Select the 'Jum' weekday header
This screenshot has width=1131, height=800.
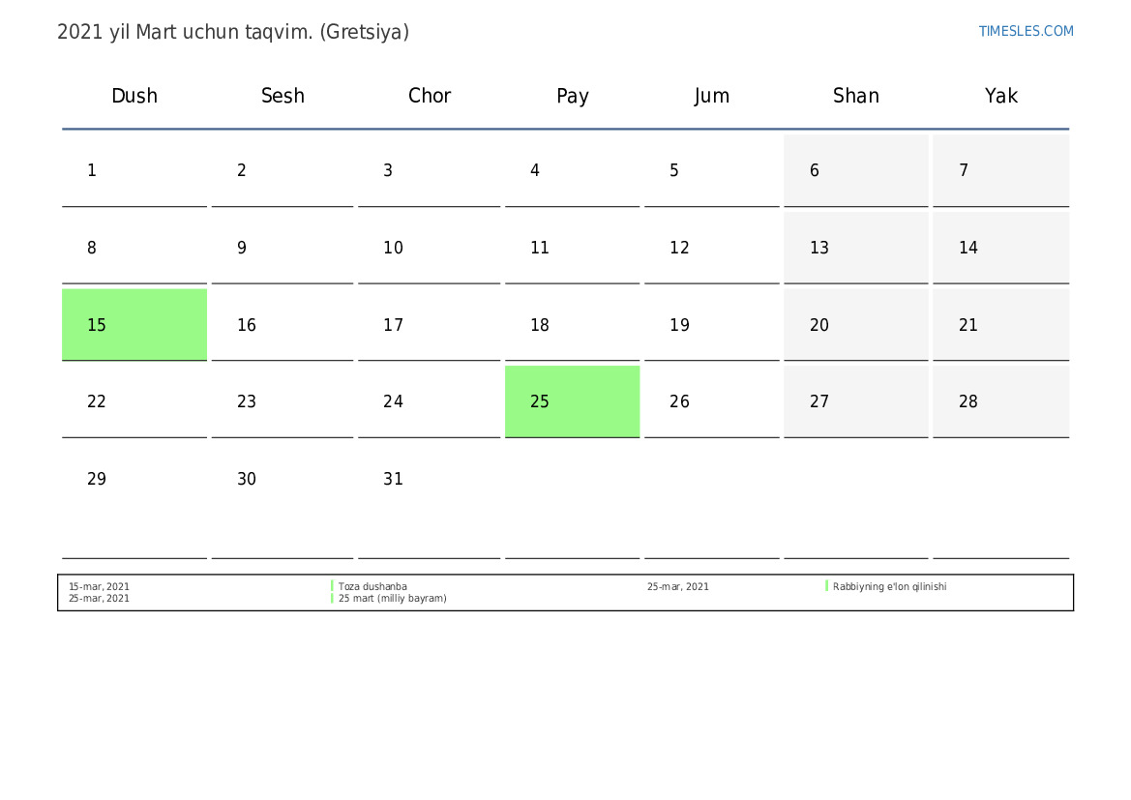712,96
